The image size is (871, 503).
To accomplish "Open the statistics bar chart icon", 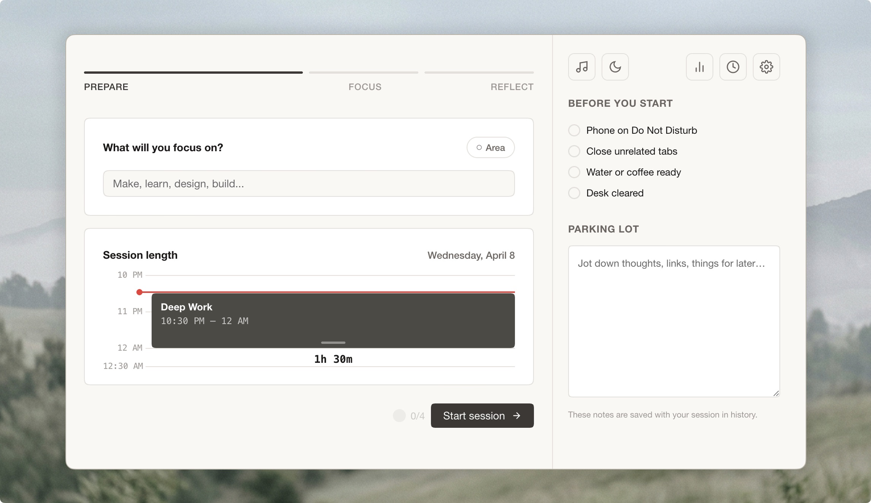I will pyautogui.click(x=699, y=67).
